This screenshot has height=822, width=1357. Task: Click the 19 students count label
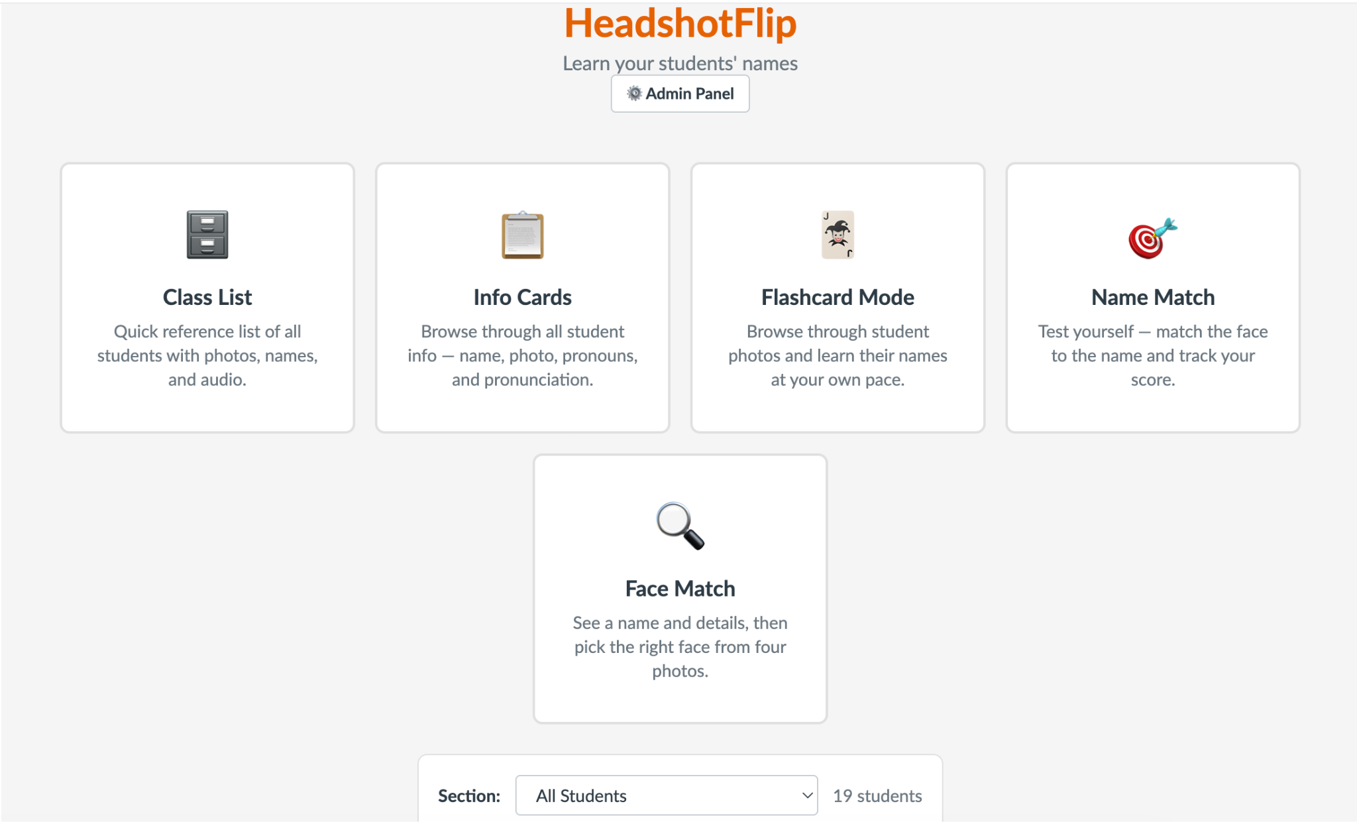click(x=877, y=795)
